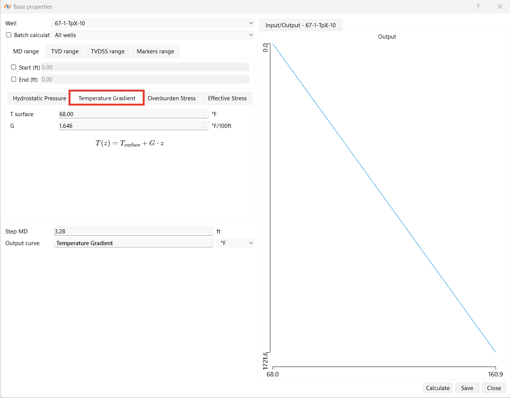Increase the G gradient value spinner

tap(204, 124)
